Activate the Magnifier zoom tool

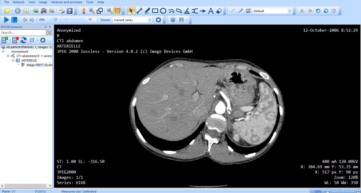pos(91,11)
